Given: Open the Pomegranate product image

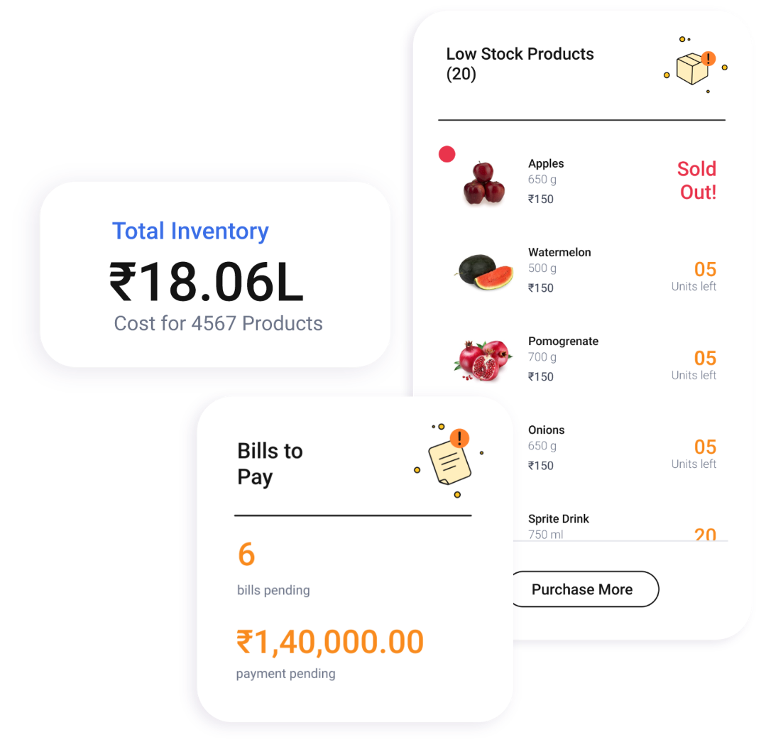Looking at the screenshot, I should 483,359.
